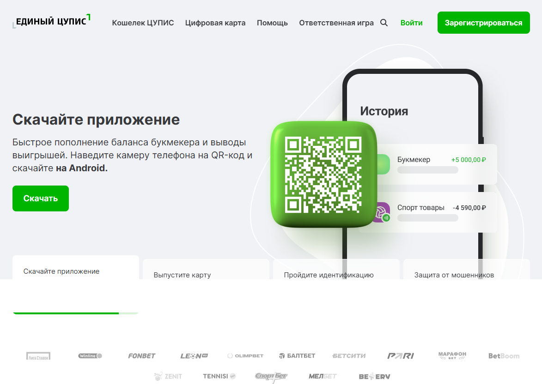Open the Помощь menu item
This screenshot has height=384, width=542.
click(x=272, y=23)
